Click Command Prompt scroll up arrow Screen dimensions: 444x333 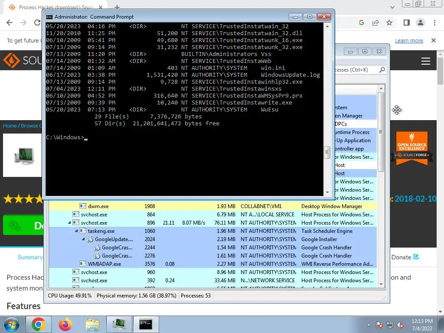pos(327,26)
